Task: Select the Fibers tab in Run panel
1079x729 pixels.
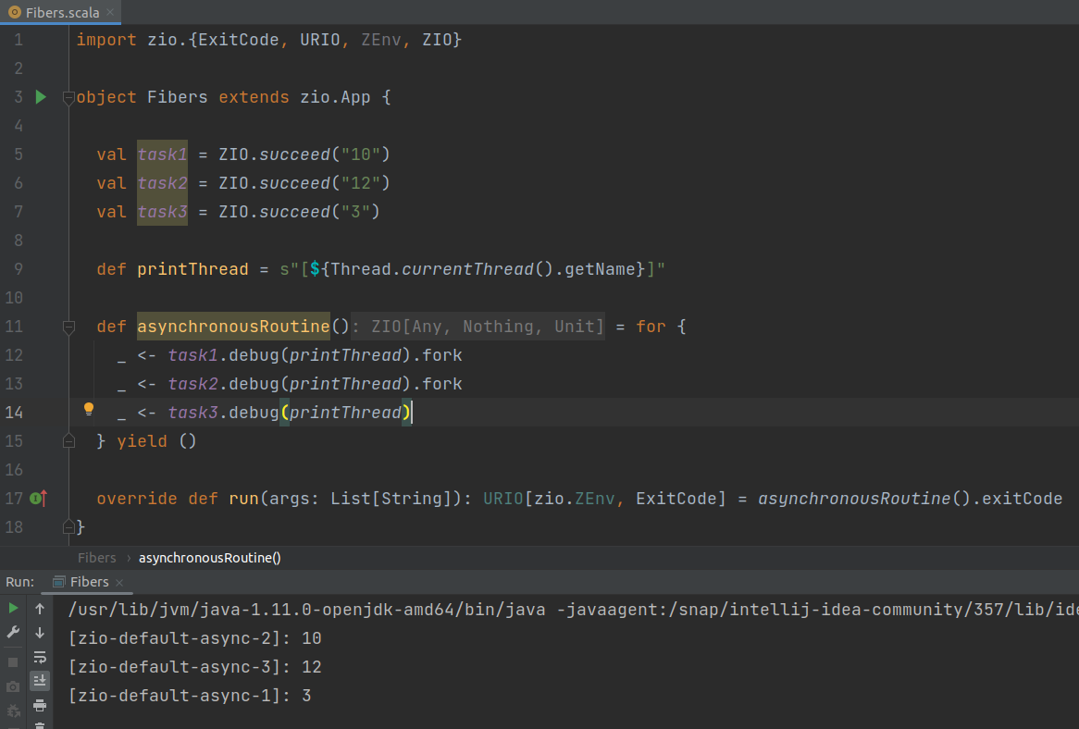Action: point(89,582)
